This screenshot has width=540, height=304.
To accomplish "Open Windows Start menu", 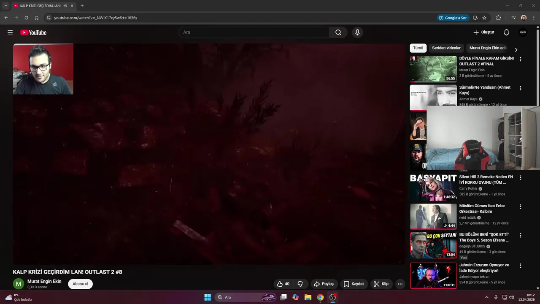I will (208, 297).
